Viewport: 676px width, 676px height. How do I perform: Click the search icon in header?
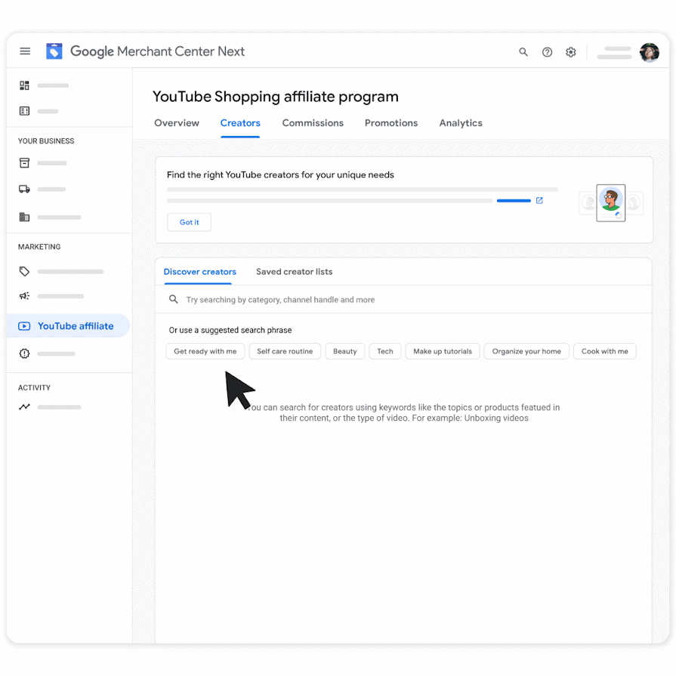[523, 52]
